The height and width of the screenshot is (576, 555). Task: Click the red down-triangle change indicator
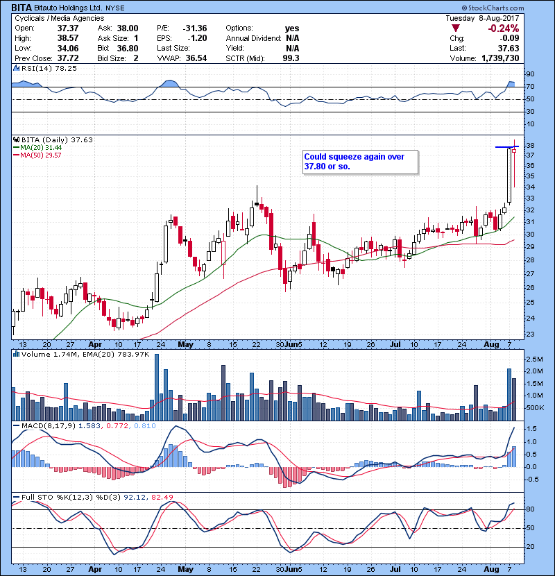pos(456,28)
